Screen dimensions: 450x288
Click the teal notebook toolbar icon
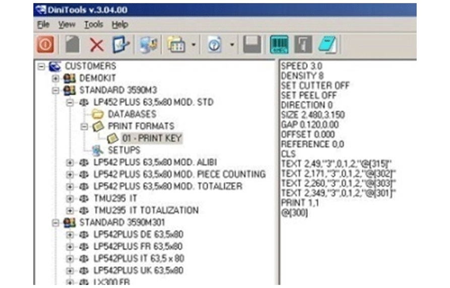click(x=327, y=45)
